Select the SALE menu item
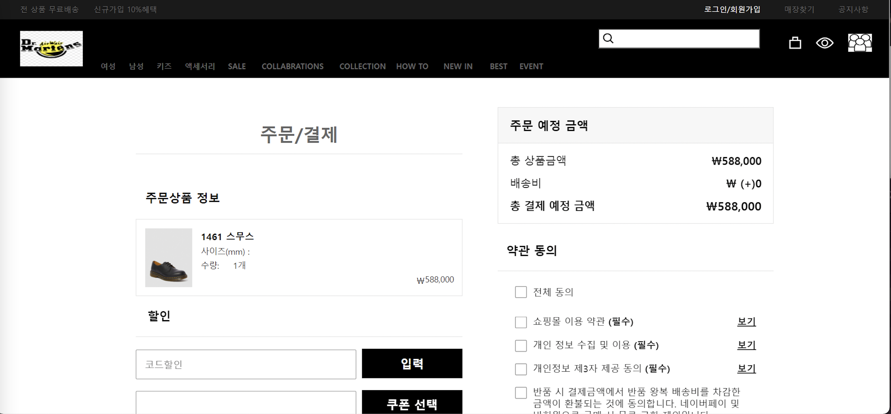Image resolution: width=891 pixels, height=414 pixels. [236, 66]
